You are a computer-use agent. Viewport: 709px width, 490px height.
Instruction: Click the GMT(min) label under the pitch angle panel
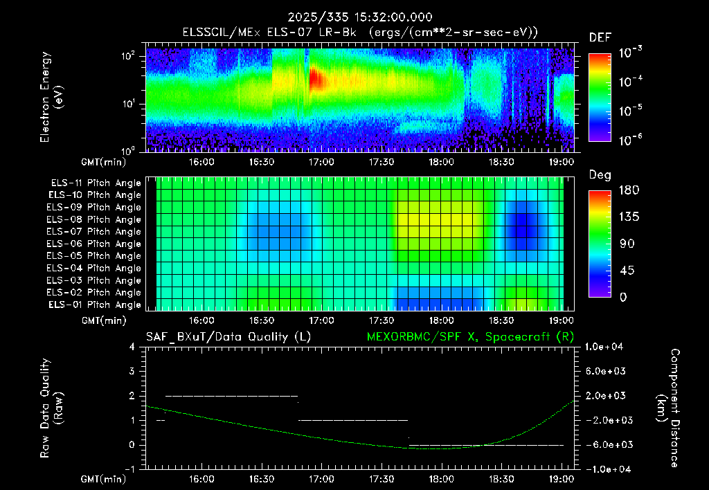(104, 321)
